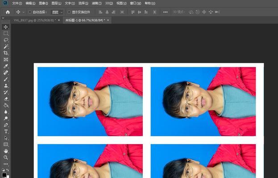Viewport: 278px width, 178px height.
Task: Open the 3D(D) menu
Action: tap(109, 3)
